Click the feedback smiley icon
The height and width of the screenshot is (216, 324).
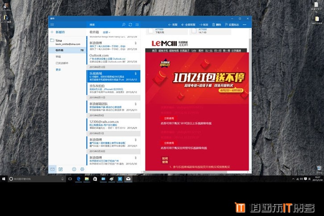[x=74, y=169]
